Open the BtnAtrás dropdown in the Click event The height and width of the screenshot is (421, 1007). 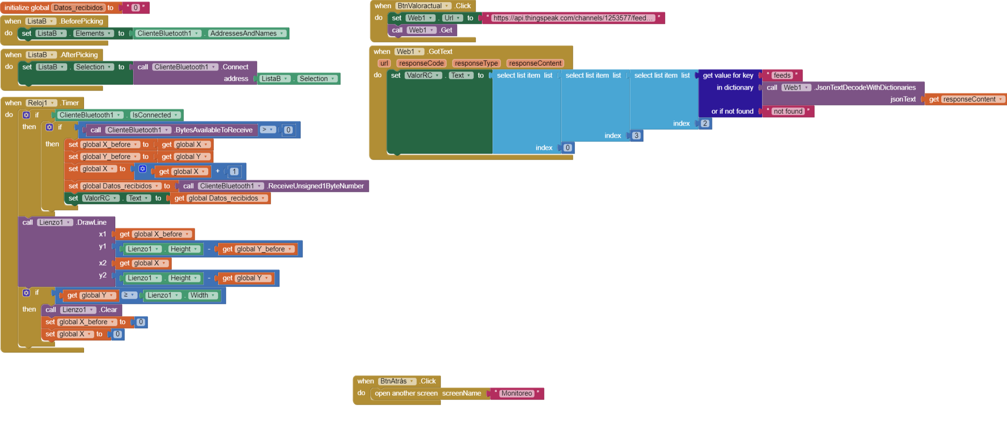click(397, 381)
